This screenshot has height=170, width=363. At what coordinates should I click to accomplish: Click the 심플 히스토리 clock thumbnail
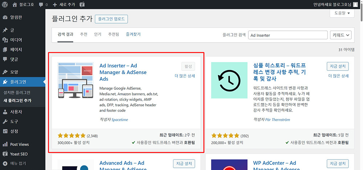click(229, 80)
